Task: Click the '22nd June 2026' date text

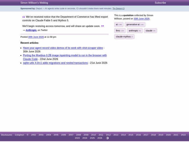Action: click(49, 59)
